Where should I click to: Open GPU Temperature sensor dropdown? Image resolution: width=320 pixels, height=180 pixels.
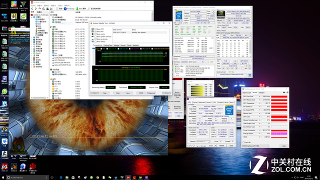[x=260, y=103]
